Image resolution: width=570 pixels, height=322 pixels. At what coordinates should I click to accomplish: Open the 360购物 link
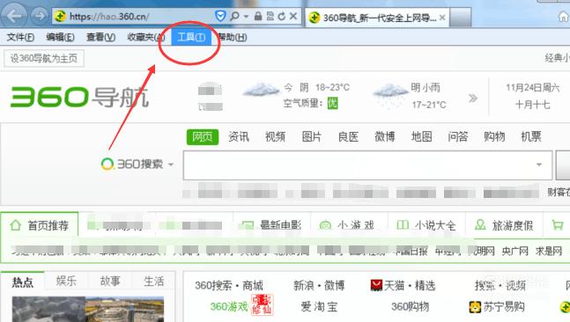(x=410, y=307)
